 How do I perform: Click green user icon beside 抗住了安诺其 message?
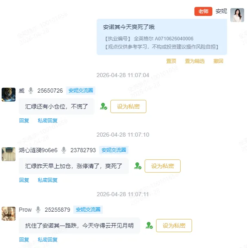pos(149,226)
